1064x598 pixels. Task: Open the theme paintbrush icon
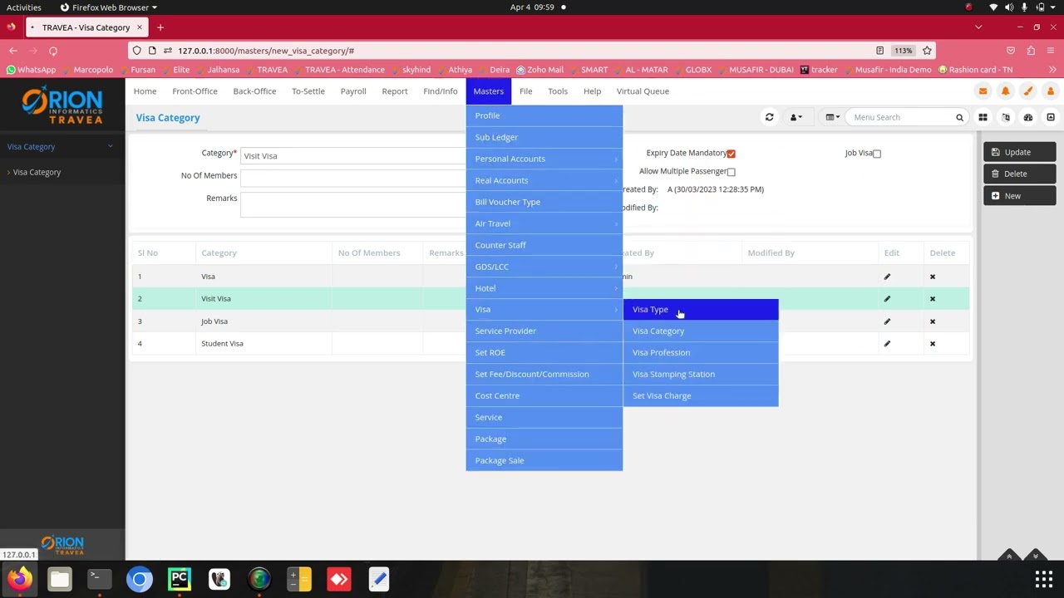pos(1028,91)
